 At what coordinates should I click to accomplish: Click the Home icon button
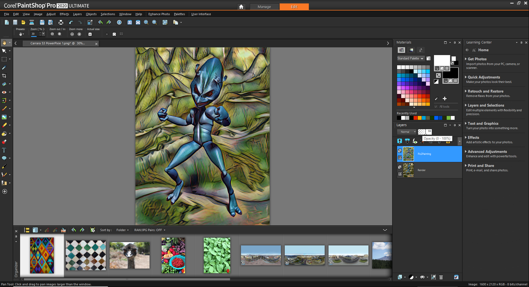[241, 7]
